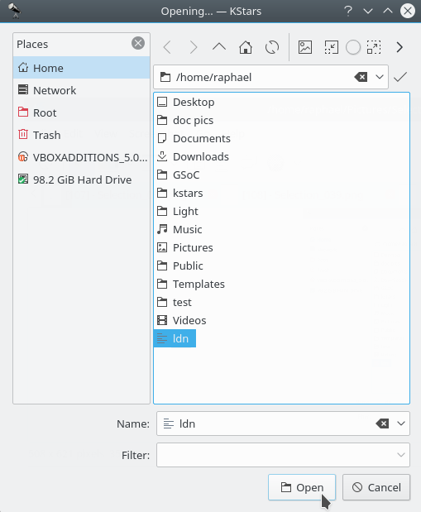Open the Name field dropdown arrow

(x=401, y=423)
